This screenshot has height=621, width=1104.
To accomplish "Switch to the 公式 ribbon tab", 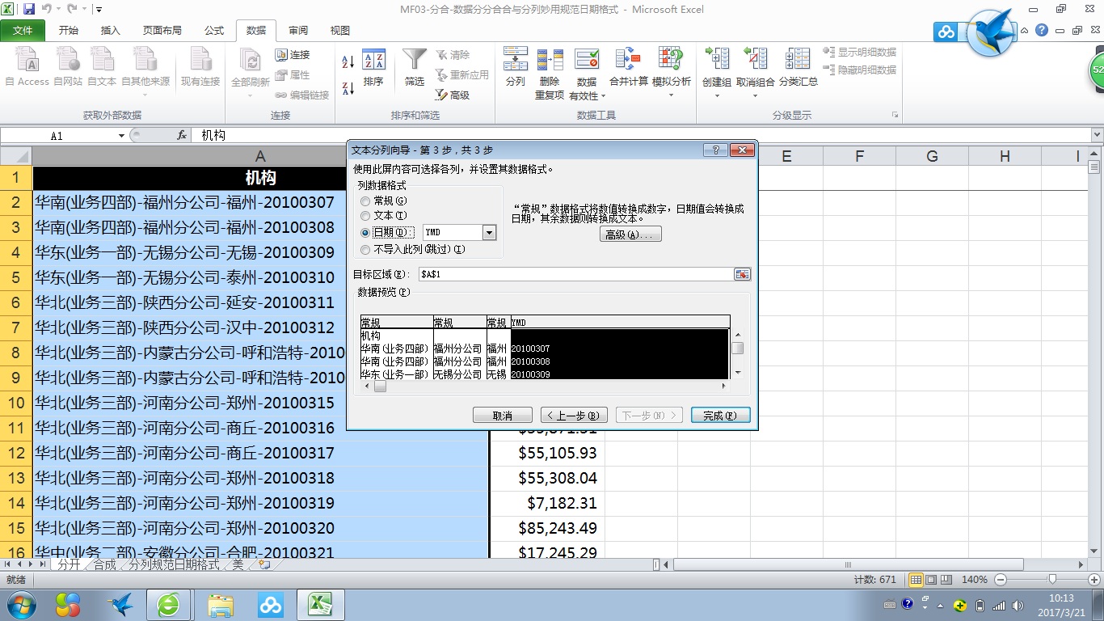I will (x=214, y=31).
